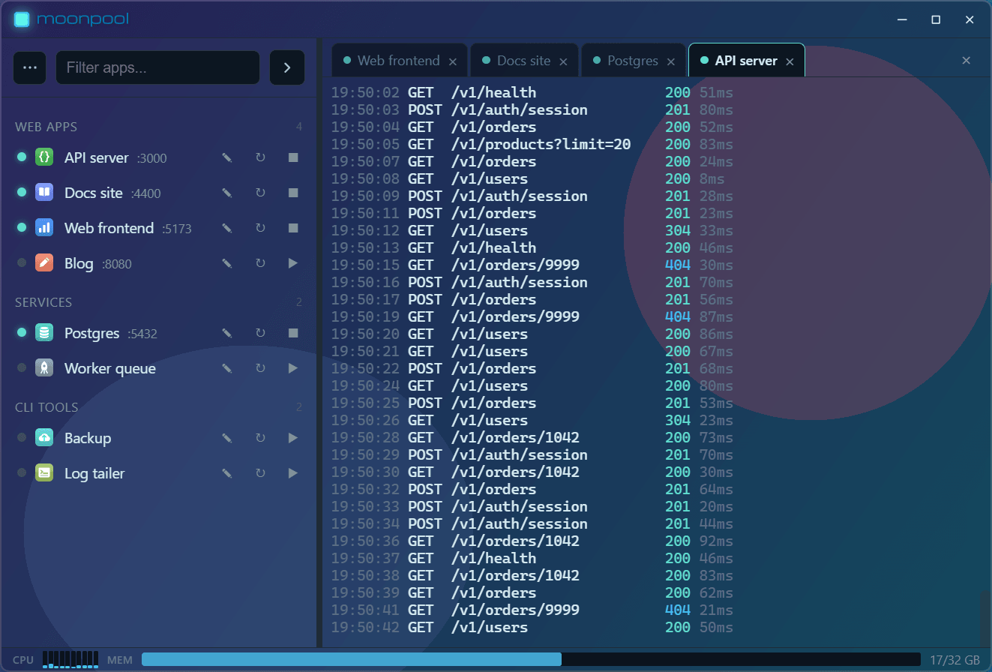Select the Postgres database icon
The width and height of the screenshot is (992, 672).
pyautogui.click(x=44, y=333)
